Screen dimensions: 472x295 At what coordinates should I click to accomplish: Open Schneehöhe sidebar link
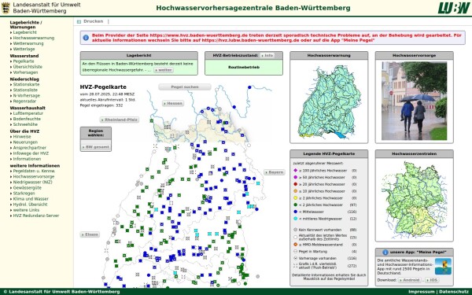pyautogui.click(x=25, y=124)
